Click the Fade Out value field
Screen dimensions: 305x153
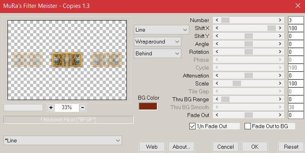(x=296, y=115)
